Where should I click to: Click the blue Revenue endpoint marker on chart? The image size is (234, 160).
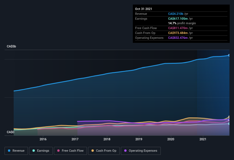click(229, 55)
